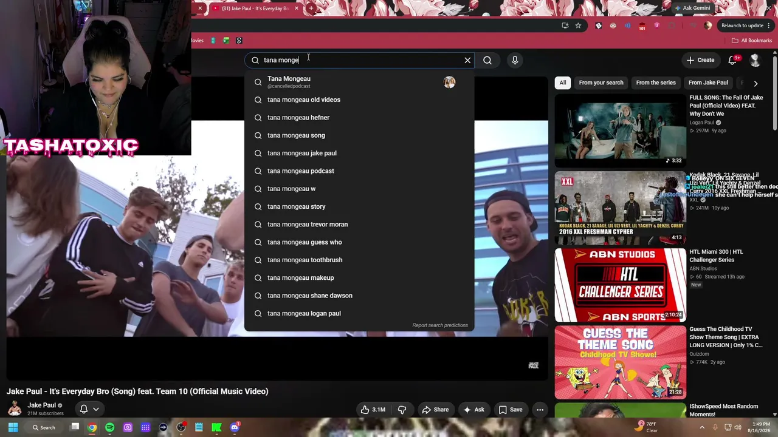
Task: Open subscription notification bell dropdown
Action: [x=89, y=409]
